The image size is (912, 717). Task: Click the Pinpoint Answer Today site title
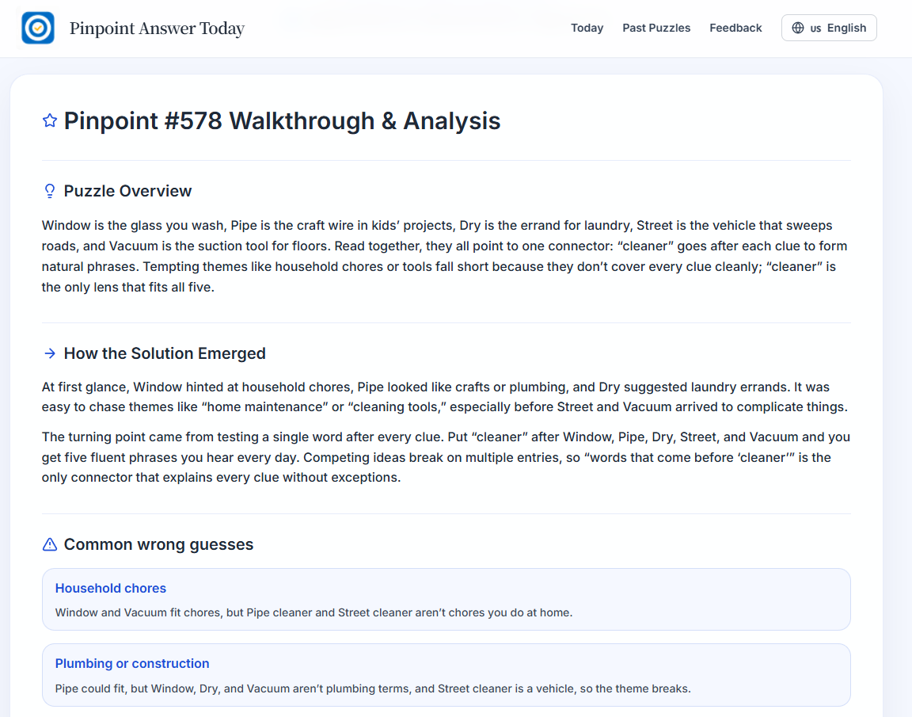(157, 29)
